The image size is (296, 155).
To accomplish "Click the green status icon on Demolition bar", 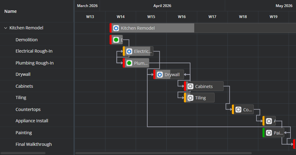I will pyautogui.click(x=116, y=40).
